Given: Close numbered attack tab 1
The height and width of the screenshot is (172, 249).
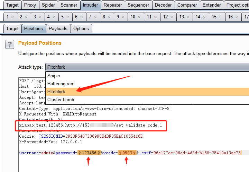Looking at the screenshot, I should click(x=12, y=17).
